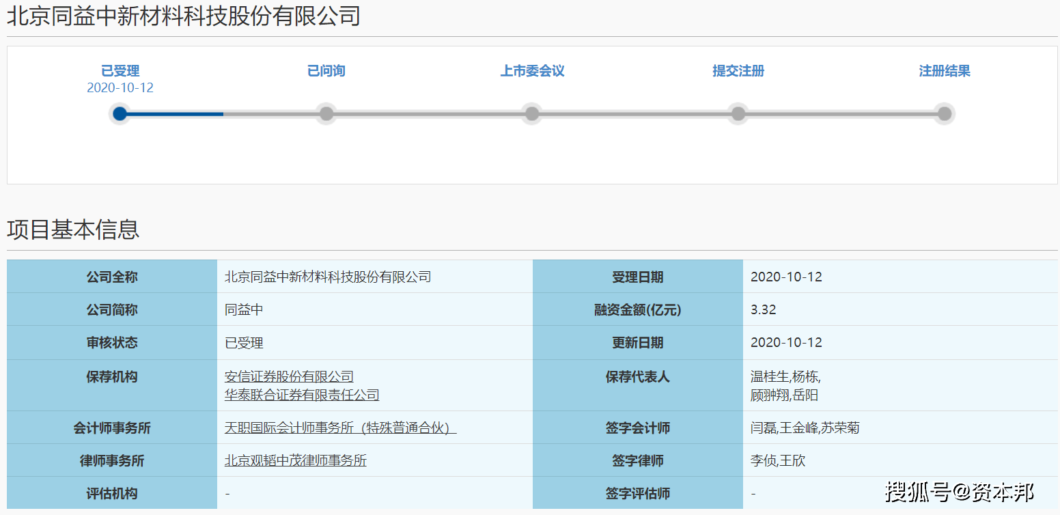Open the 北京观韬中茂律师事务所 law firm link

[x=296, y=461]
